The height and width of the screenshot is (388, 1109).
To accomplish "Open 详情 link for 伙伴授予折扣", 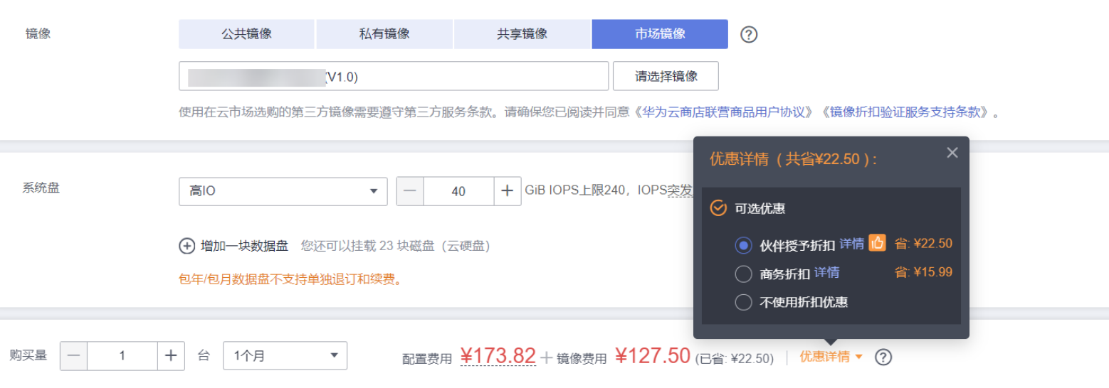I will (851, 244).
